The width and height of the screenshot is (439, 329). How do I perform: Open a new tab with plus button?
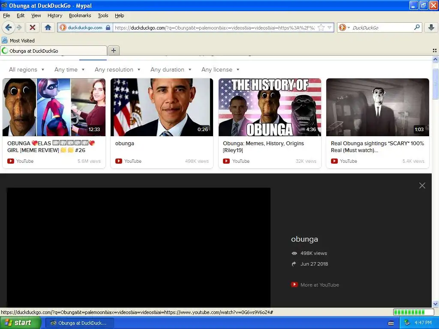tap(113, 51)
